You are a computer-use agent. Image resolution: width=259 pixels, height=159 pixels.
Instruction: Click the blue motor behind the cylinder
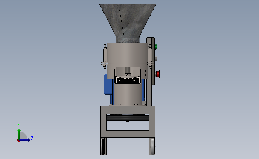[108, 85]
